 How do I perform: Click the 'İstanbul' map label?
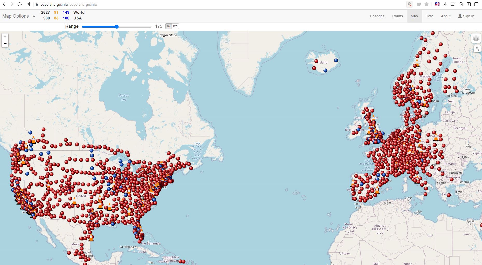464,182
